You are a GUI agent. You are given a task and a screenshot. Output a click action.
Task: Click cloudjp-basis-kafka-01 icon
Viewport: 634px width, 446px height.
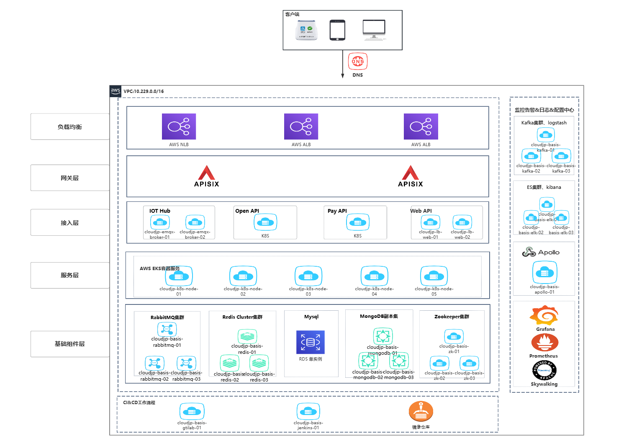click(x=546, y=135)
